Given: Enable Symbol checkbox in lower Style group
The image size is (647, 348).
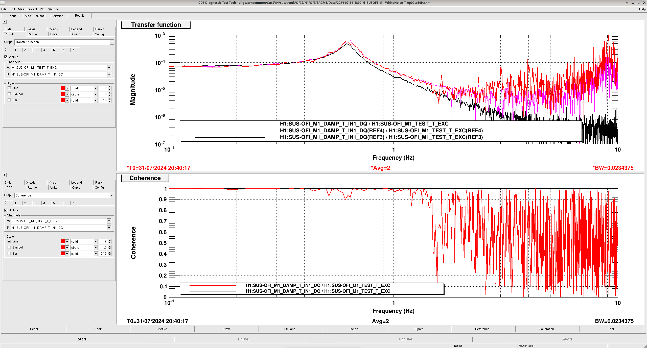Looking at the screenshot, I should coord(9,247).
